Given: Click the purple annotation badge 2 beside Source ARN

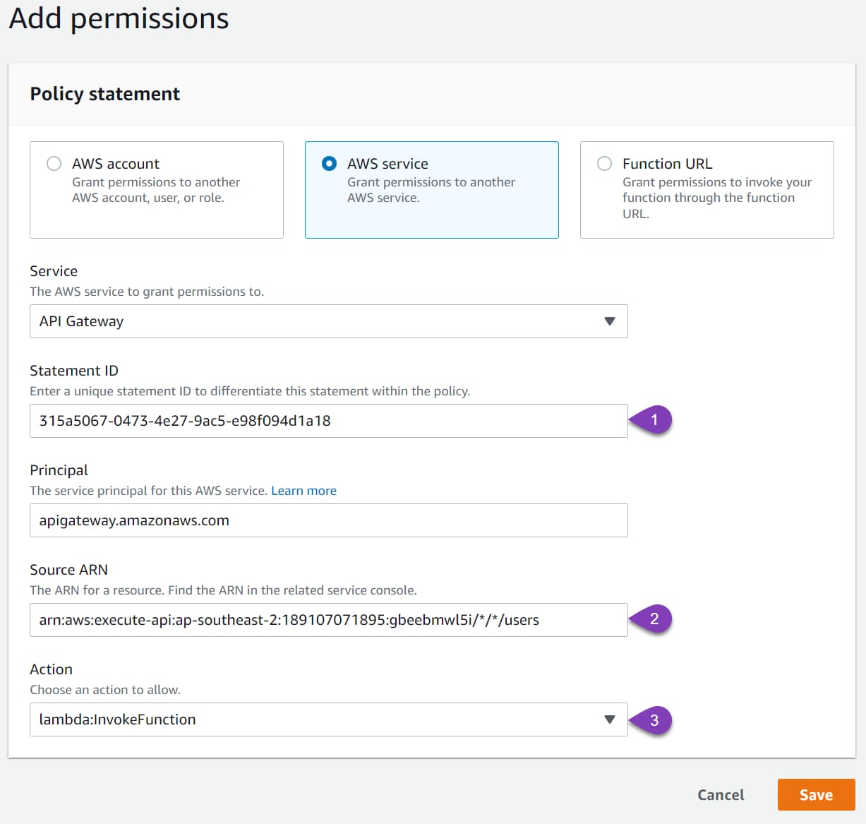Looking at the screenshot, I should coord(654,619).
